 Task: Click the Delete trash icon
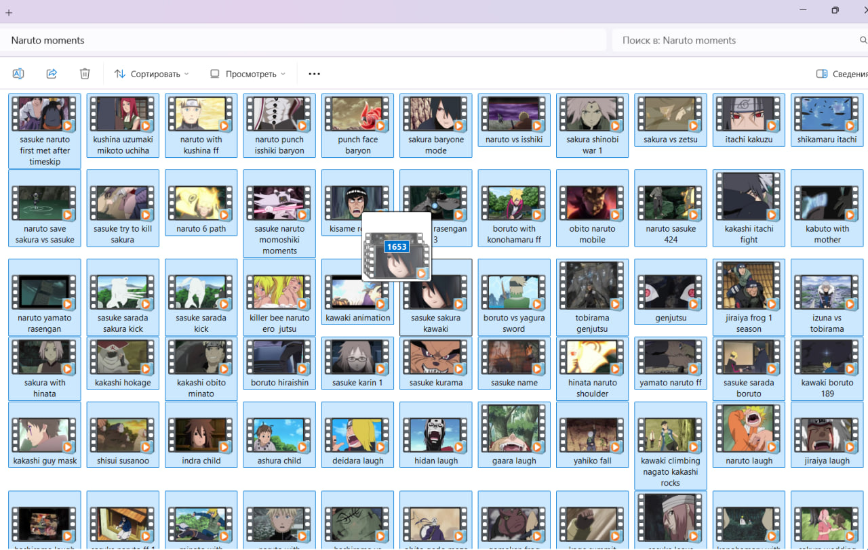pyautogui.click(x=85, y=74)
